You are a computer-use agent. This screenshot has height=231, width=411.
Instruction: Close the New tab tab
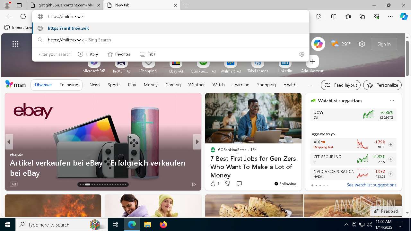176,5
